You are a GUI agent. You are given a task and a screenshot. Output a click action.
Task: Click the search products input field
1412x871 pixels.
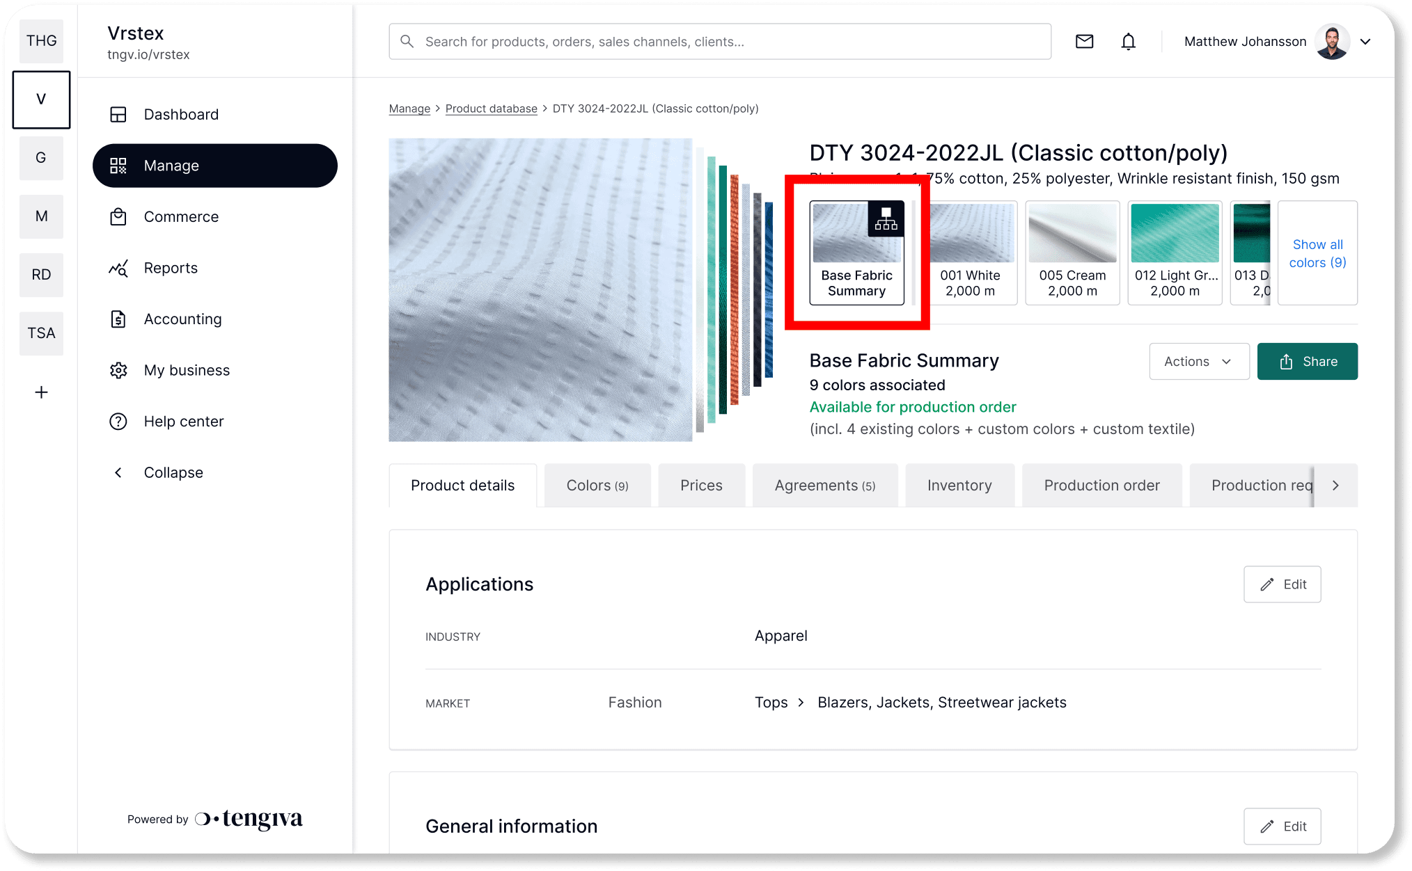721,42
